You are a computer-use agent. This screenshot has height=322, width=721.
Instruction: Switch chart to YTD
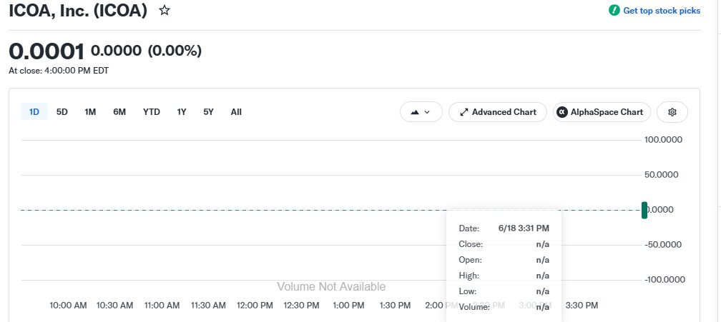pyautogui.click(x=152, y=112)
